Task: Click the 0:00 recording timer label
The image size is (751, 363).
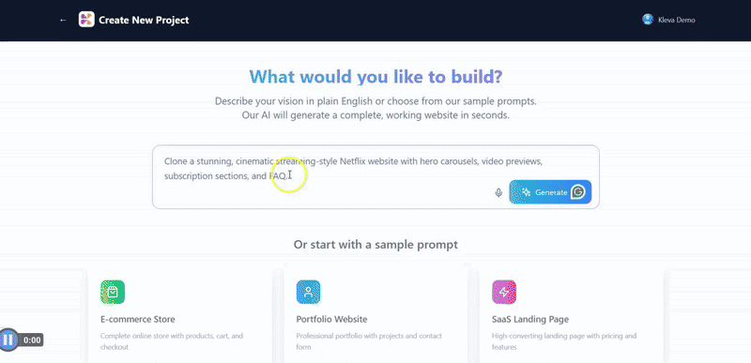Action: click(32, 340)
